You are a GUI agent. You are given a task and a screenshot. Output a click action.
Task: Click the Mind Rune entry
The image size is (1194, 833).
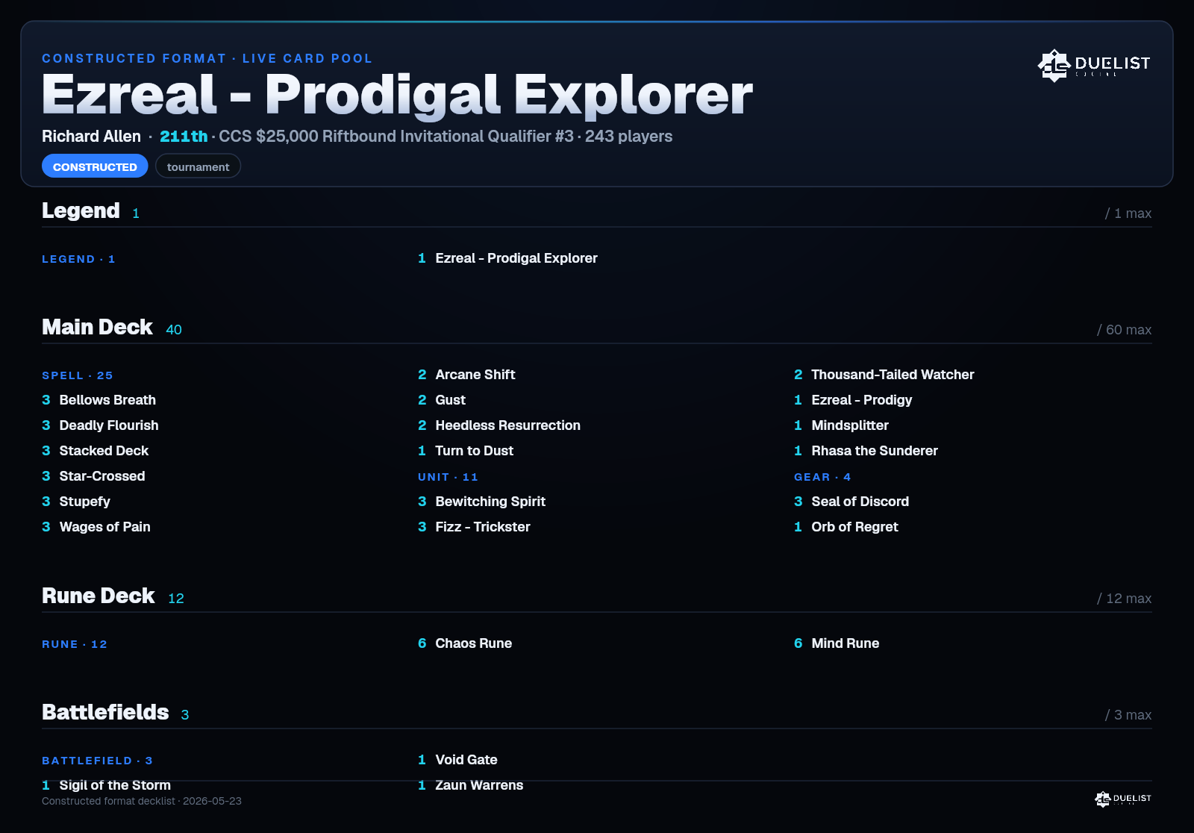837,643
